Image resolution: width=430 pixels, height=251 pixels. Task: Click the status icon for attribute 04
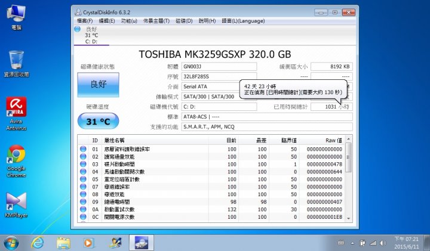coord(83,172)
